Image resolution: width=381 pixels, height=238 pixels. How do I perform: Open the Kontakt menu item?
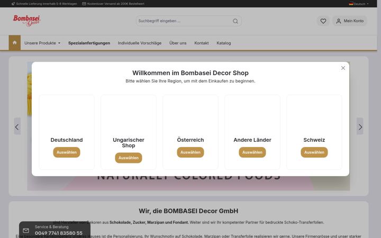tap(202, 43)
